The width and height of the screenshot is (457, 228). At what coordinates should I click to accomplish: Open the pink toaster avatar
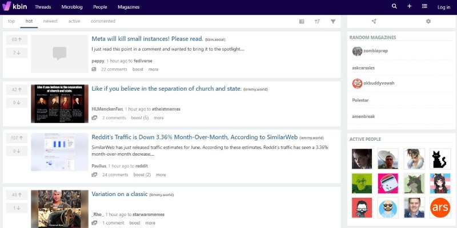point(388,183)
